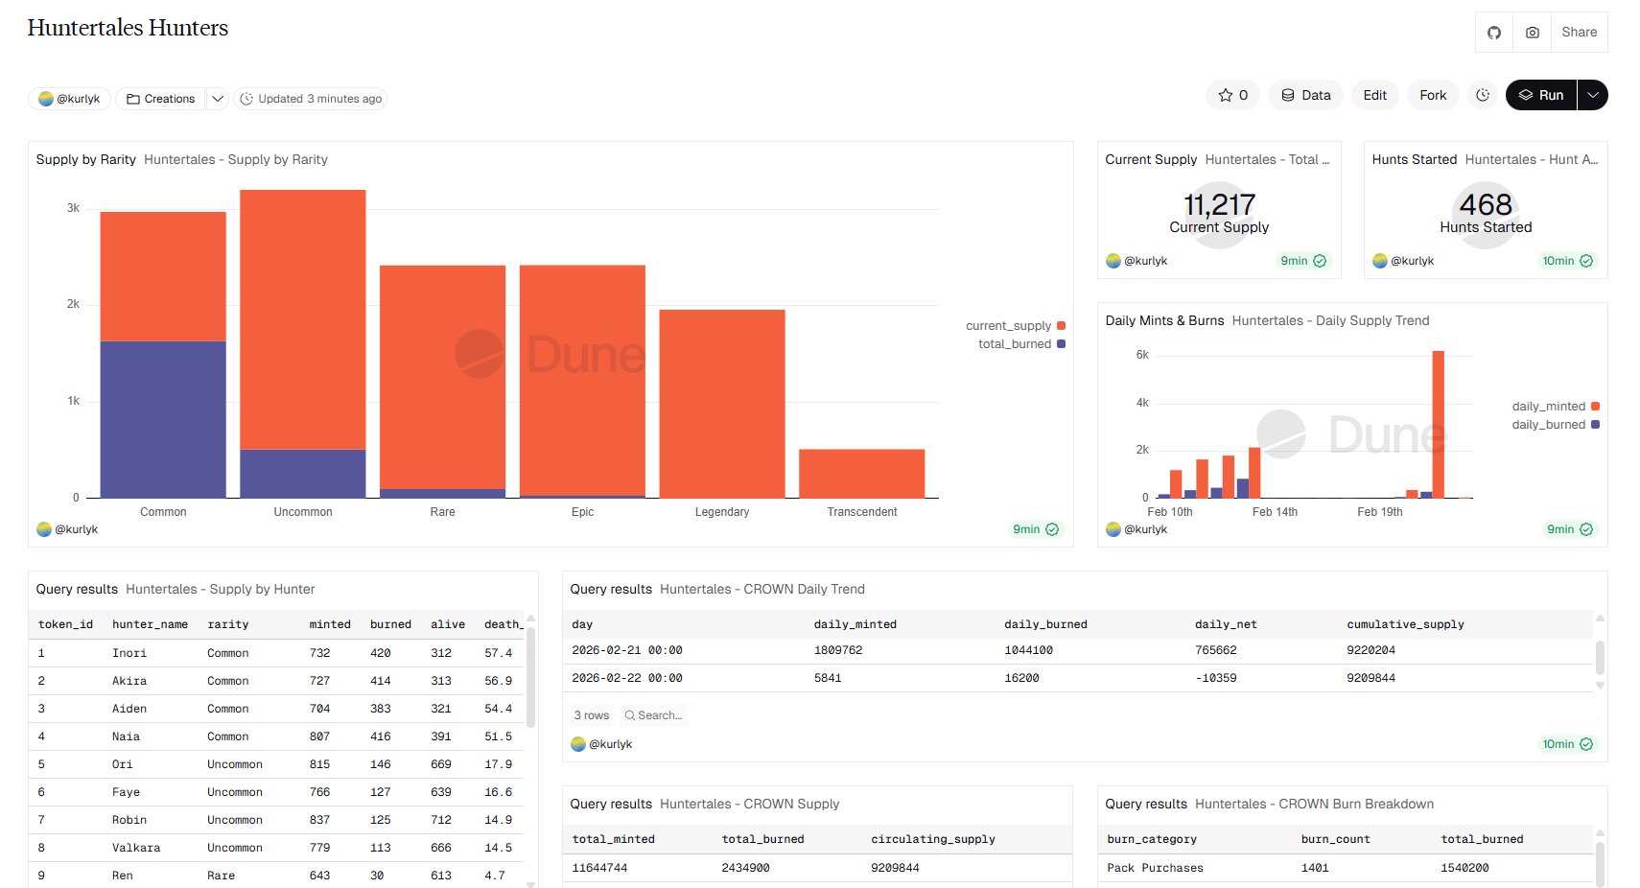This screenshot has height=888, width=1640.
Task: Click the camera screenshot icon
Action: click(1532, 33)
